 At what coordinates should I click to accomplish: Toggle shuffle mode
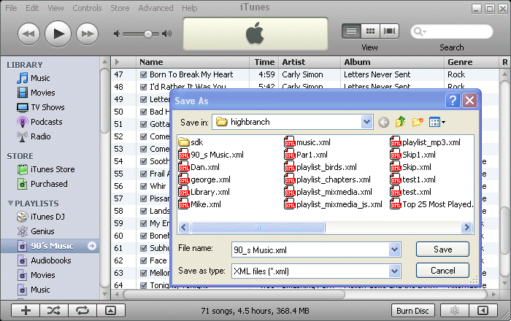point(54,311)
